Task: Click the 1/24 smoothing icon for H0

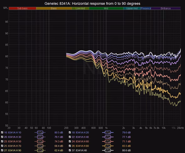Action: [x=108, y=150]
